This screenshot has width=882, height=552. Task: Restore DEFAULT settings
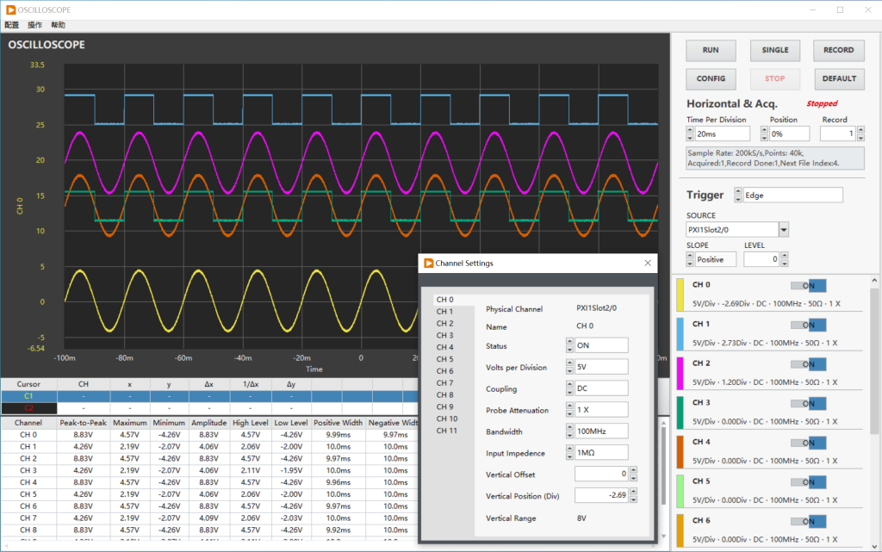pos(838,79)
